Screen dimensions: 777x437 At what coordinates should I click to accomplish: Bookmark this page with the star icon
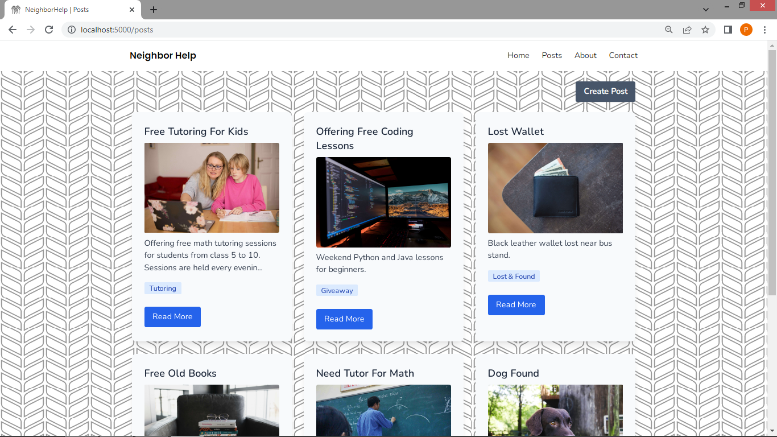tap(705, 30)
